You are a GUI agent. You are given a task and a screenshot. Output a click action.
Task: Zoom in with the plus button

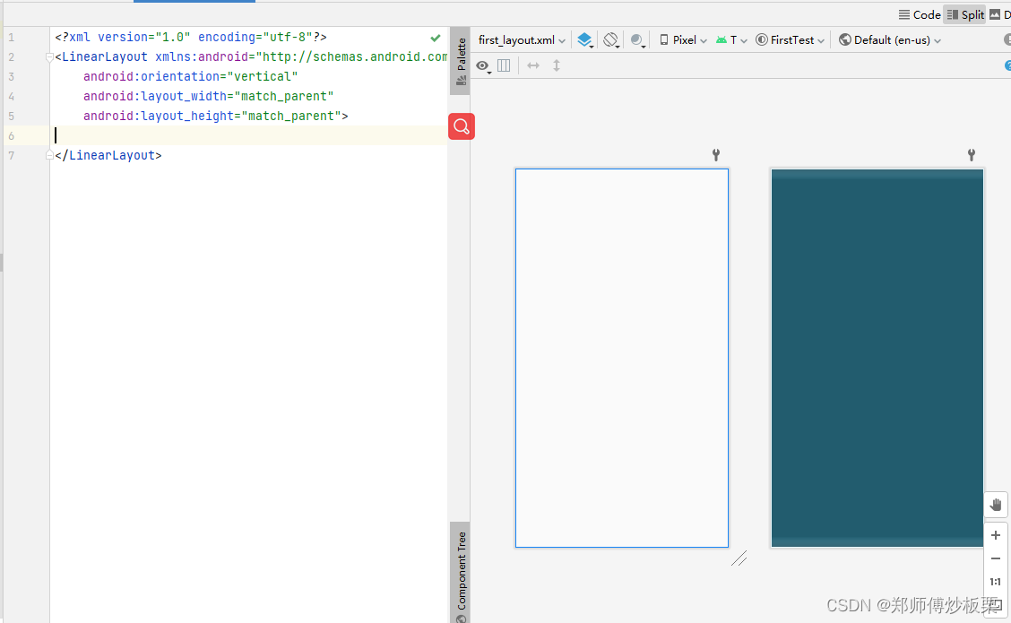tap(996, 535)
